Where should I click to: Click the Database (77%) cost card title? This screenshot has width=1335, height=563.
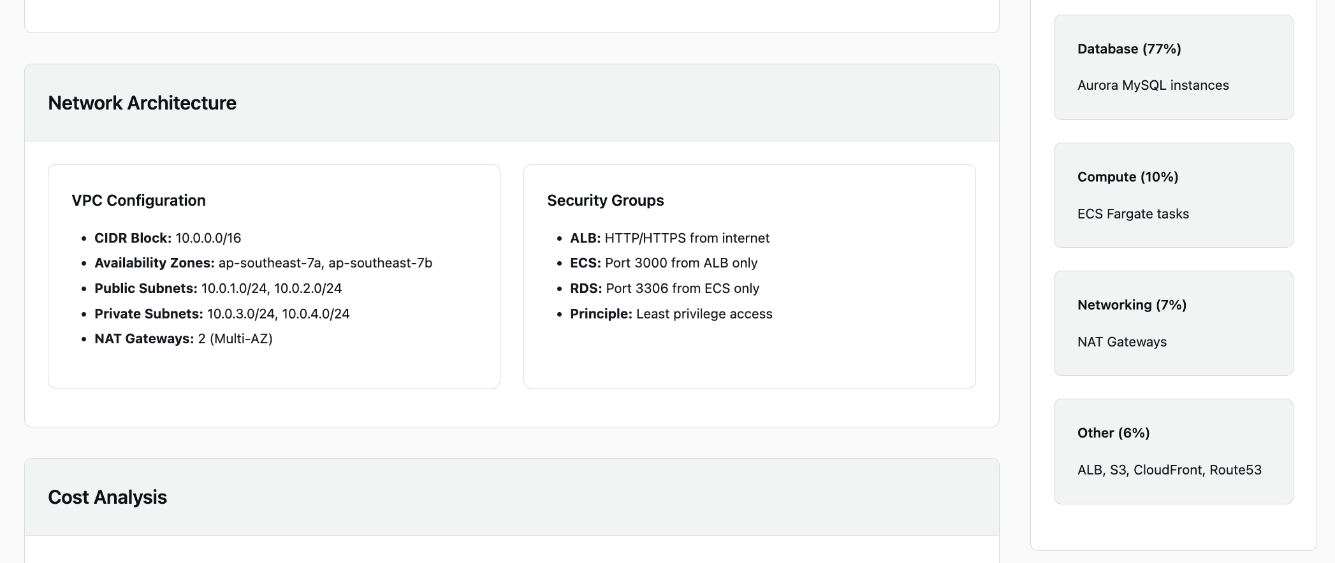[1129, 49]
